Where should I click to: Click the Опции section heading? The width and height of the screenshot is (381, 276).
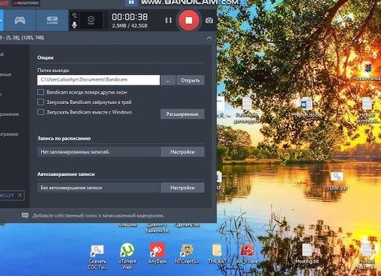tap(45, 57)
